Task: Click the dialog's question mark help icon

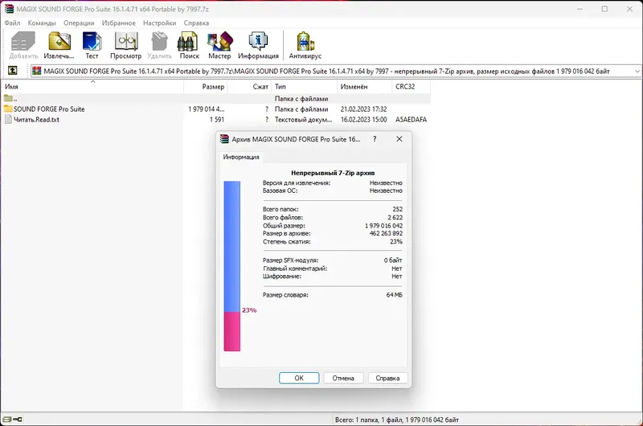Action: coord(375,139)
